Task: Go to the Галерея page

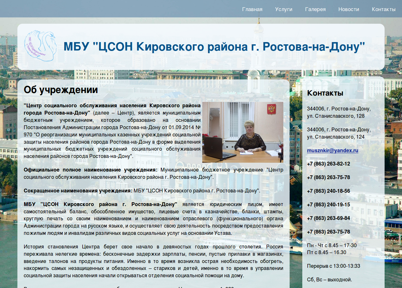Action: click(x=315, y=9)
